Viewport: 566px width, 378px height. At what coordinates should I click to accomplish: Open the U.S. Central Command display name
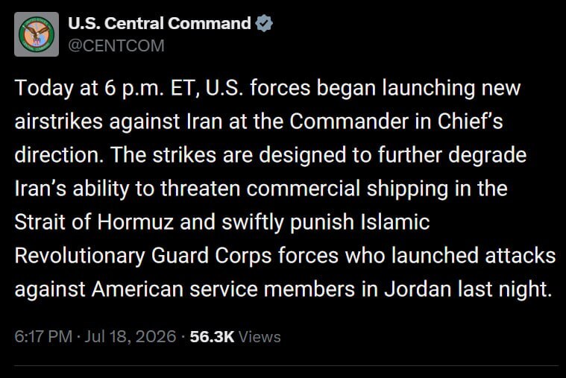pyautogui.click(x=159, y=23)
